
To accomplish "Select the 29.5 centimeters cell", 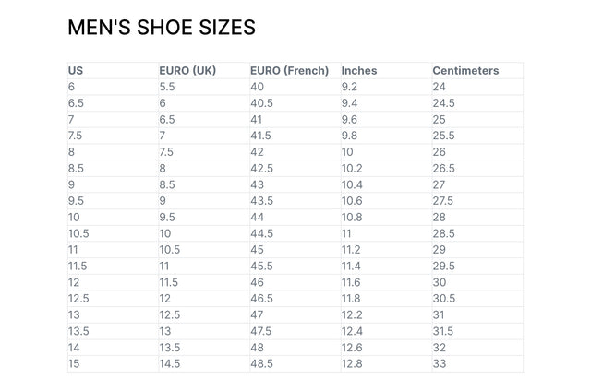I will point(444,266).
